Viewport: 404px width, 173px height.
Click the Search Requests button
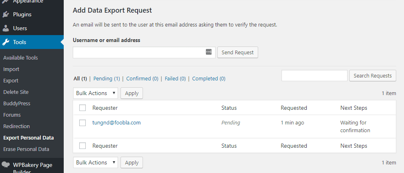373,75
